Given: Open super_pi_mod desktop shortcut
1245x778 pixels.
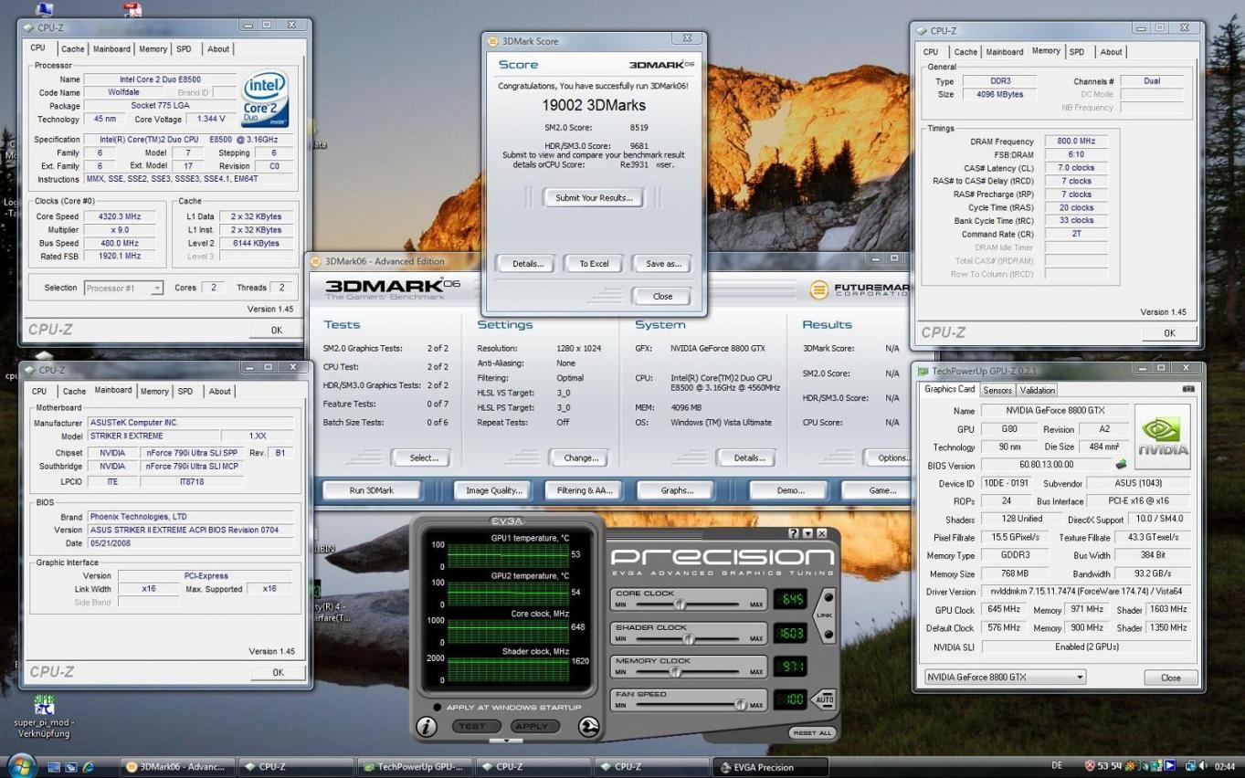Looking at the screenshot, I should pyautogui.click(x=43, y=717).
